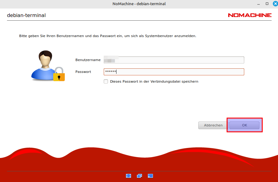The image size is (278, 182).
Task: Click the red NoMachine logo
Action: 250,15
